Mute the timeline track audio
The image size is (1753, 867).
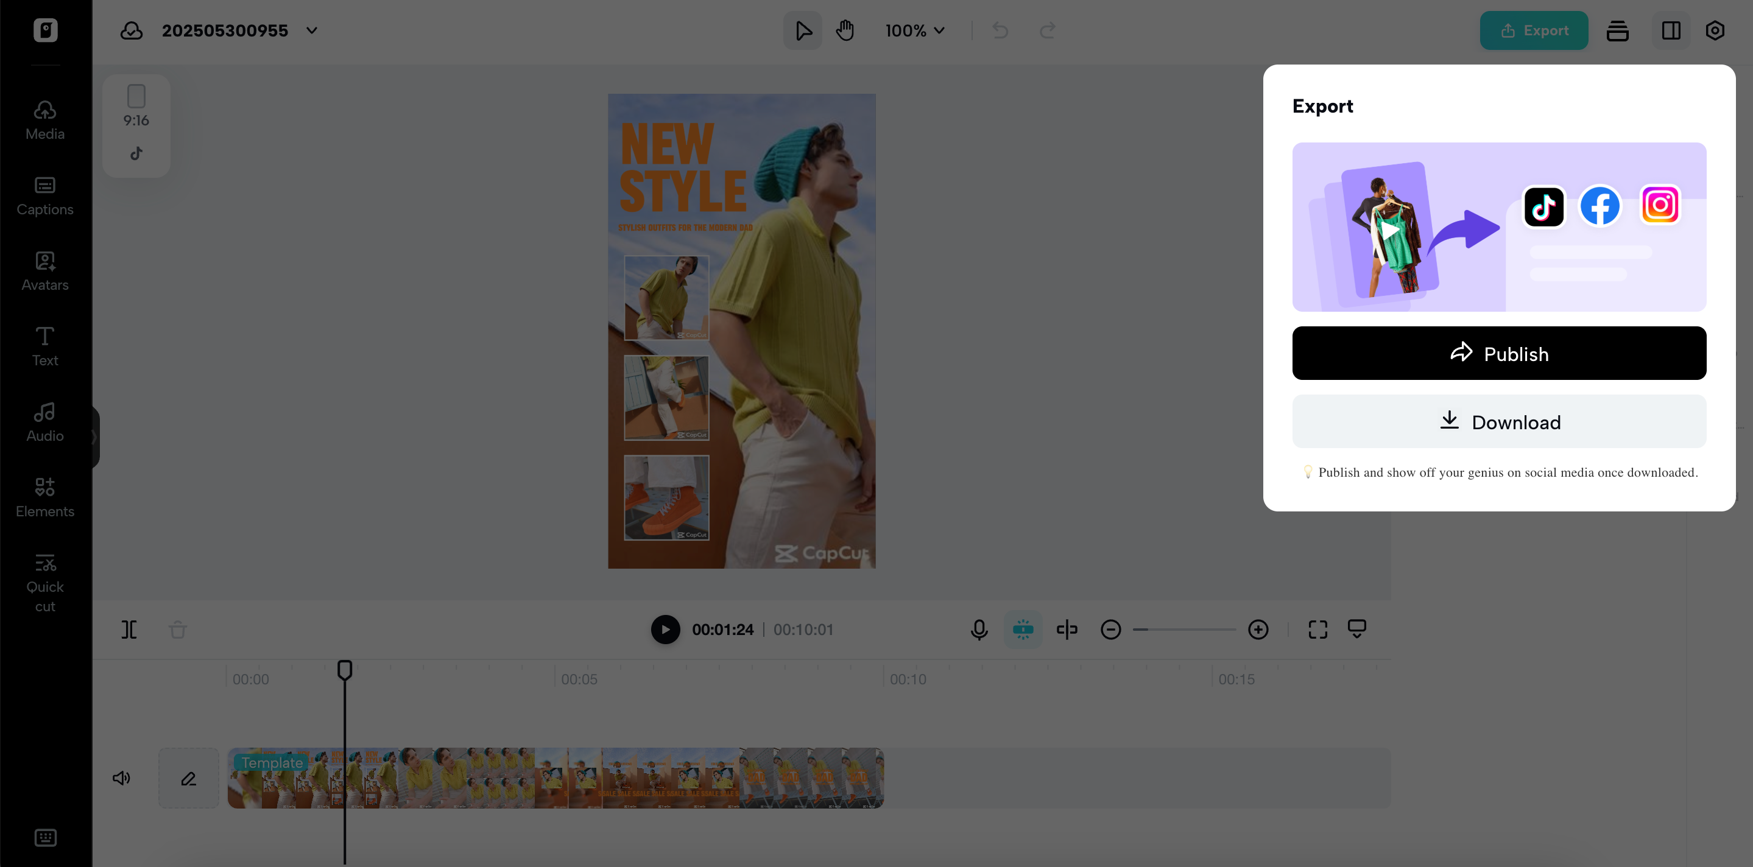click(x=121, y=778)
